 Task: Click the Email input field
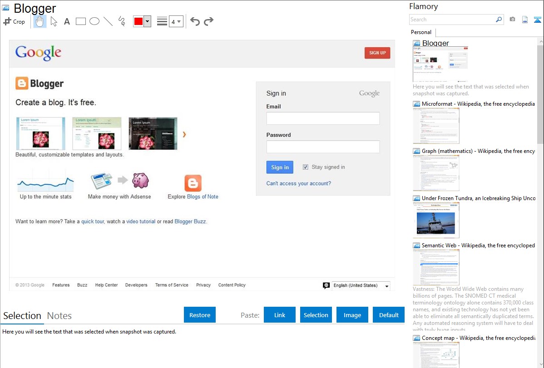click(323, 118)
